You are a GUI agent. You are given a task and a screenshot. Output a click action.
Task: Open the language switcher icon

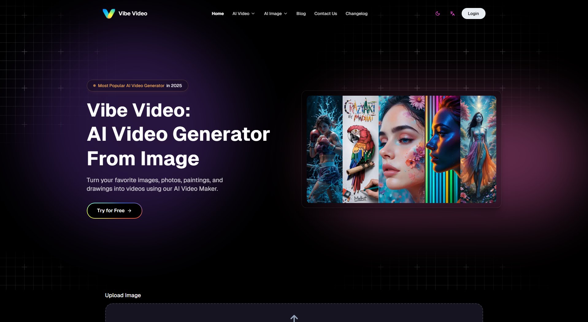coord(452,13)
